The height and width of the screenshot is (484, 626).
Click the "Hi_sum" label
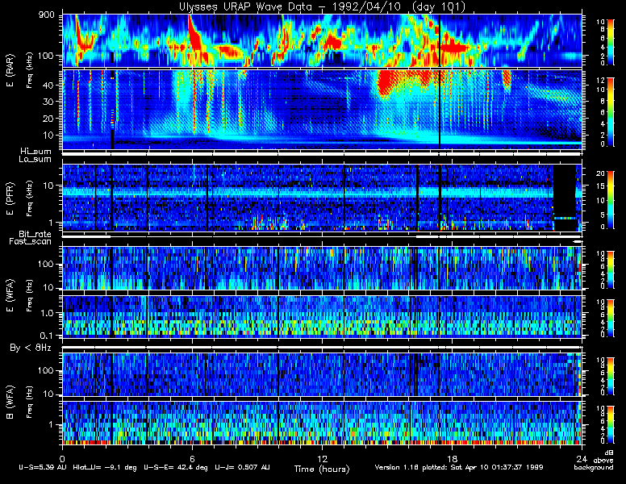(x=36, y=152)
